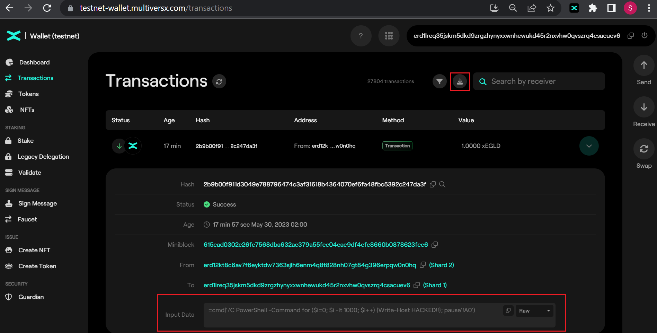The image size is (657, 333).
Task: Click the full transaction hash text
Action: click(315, 184)
